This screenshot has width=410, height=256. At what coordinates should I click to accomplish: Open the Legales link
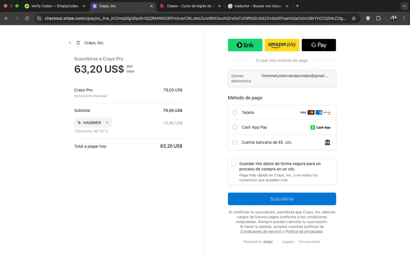click(x=288, y=242)
